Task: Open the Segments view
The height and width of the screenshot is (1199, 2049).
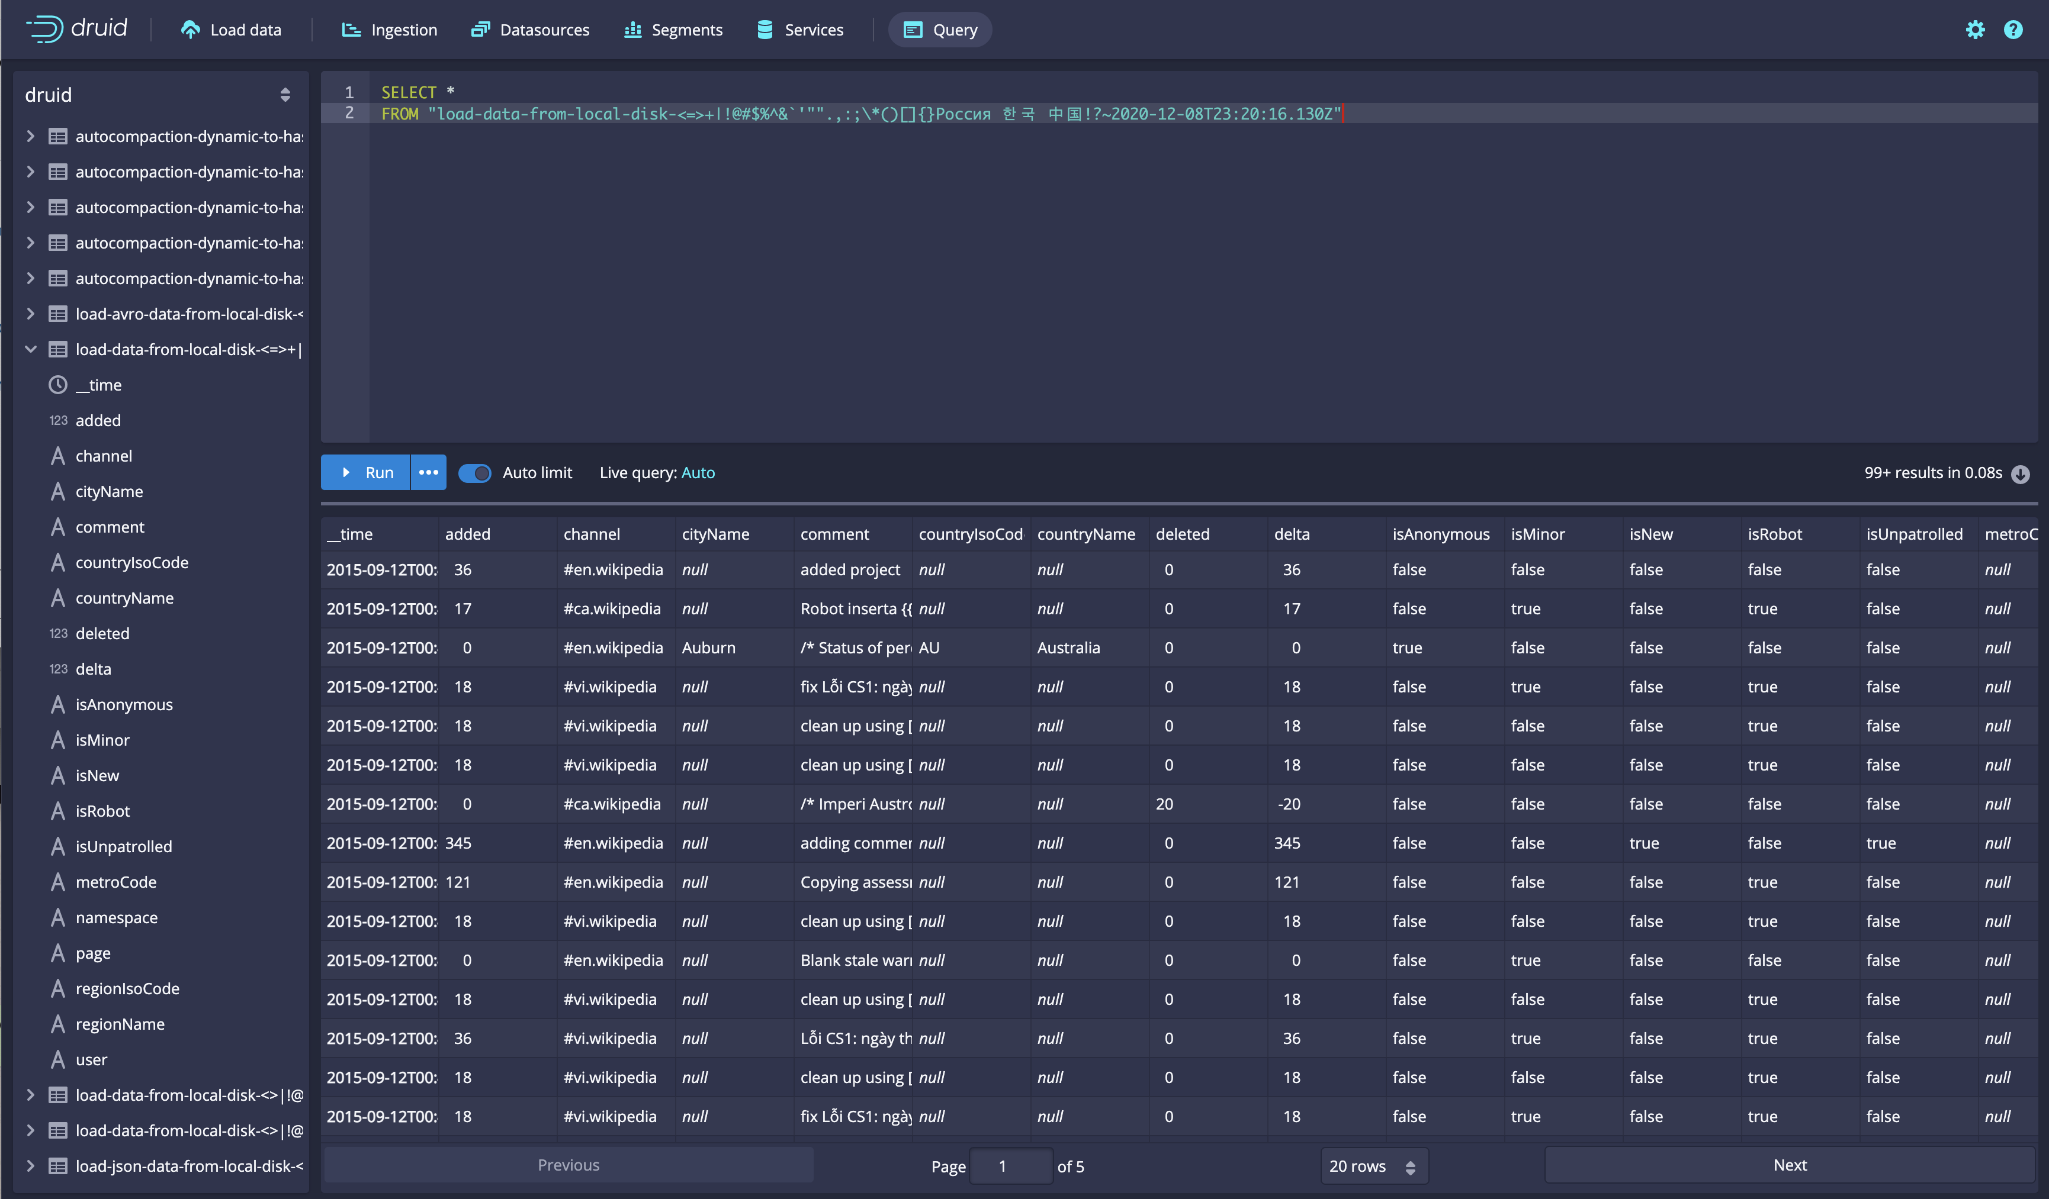Action: [673, 30]
